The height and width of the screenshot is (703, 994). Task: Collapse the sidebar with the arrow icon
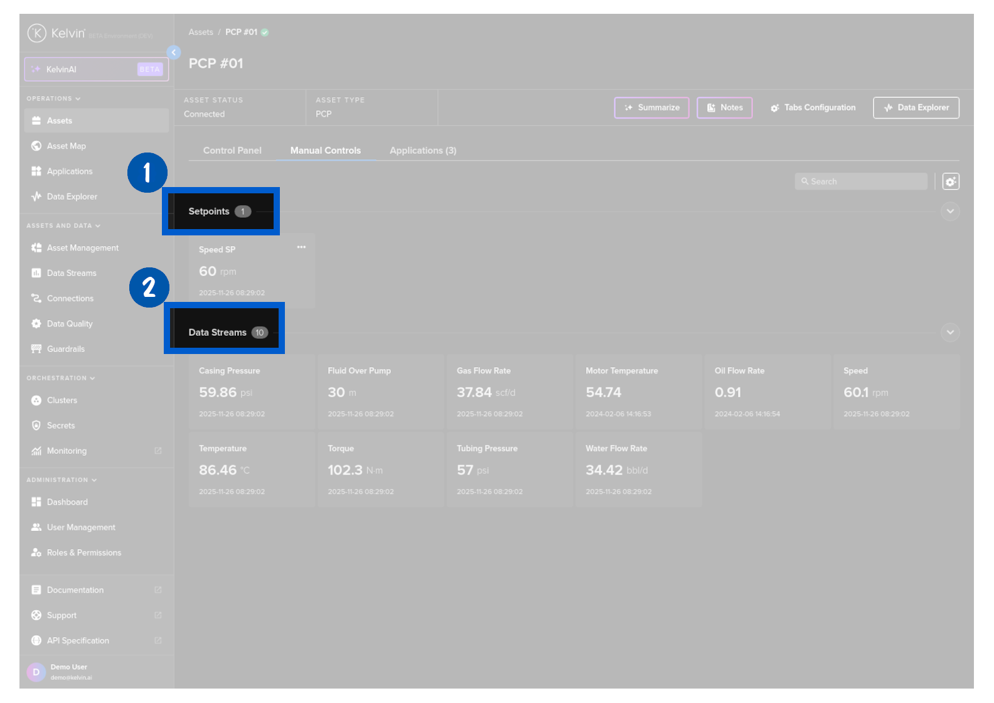coord(174,53)
